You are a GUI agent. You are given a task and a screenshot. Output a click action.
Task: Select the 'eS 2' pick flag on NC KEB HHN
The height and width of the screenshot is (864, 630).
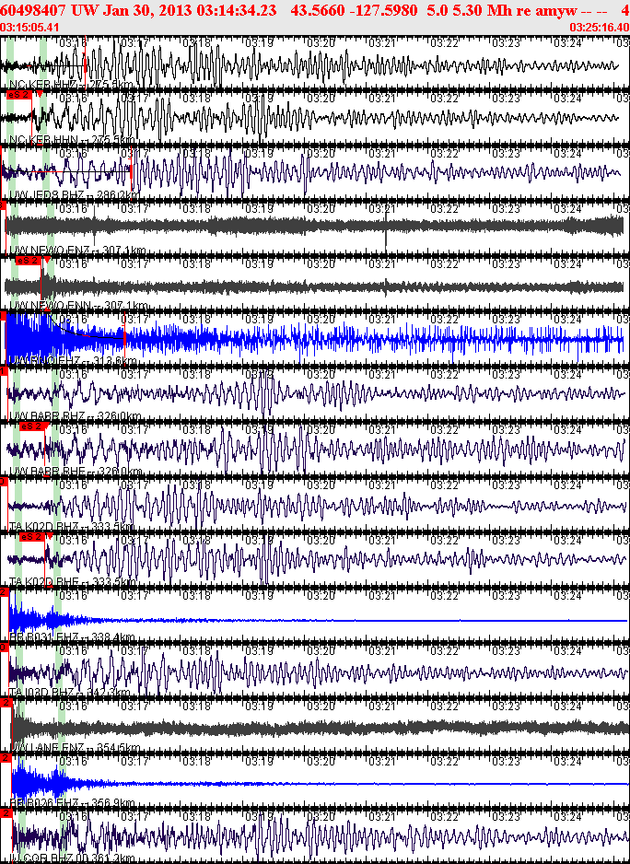tap(18, 95)
